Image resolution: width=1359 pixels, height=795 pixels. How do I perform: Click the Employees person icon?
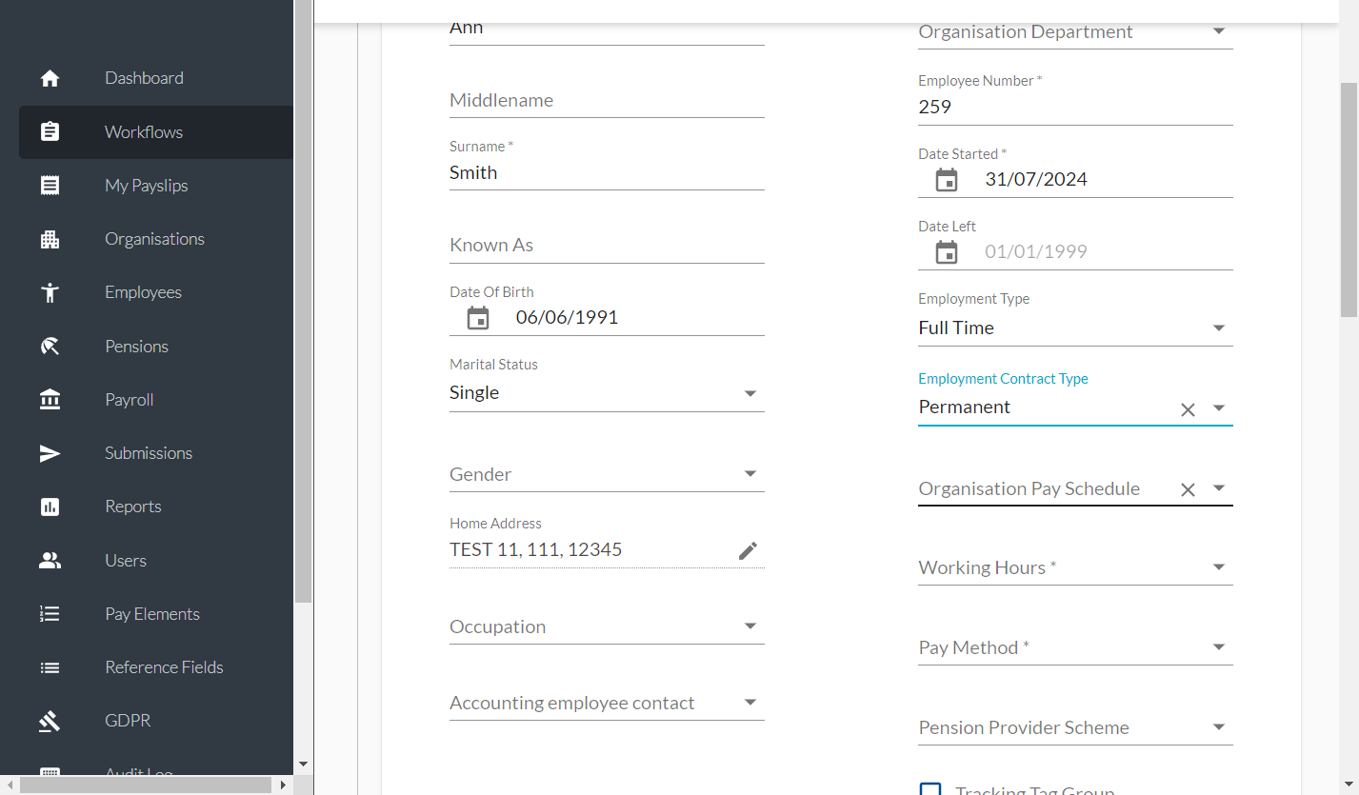[50, 292]
